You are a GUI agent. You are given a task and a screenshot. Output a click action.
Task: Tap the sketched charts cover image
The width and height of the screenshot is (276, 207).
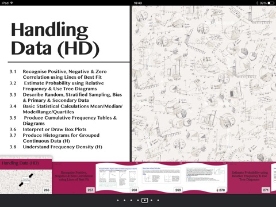click(204, 84)
